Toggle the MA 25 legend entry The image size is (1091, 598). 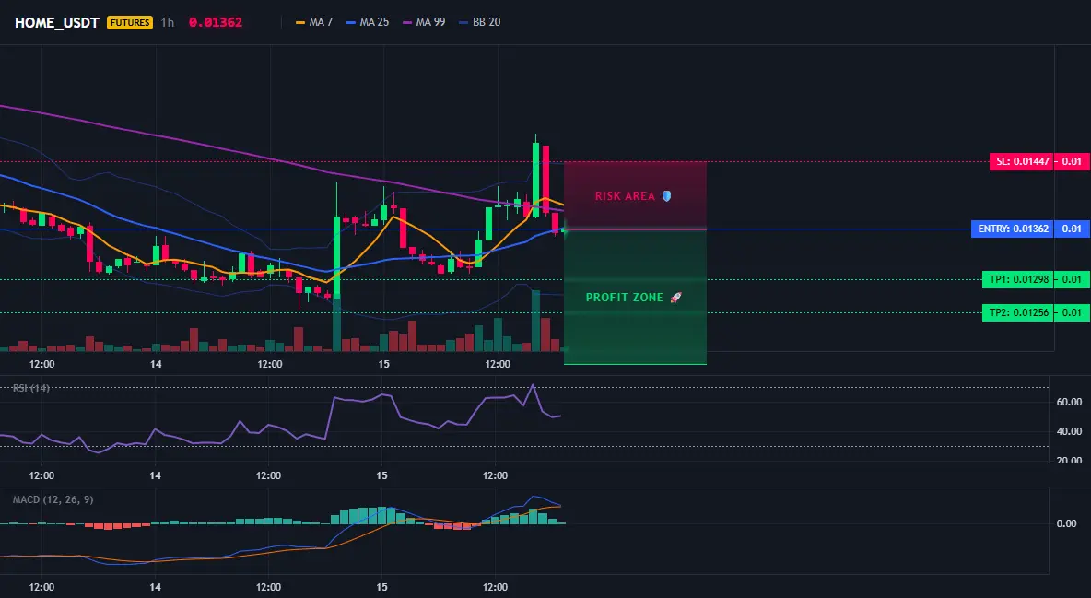(x=368, y=22)
